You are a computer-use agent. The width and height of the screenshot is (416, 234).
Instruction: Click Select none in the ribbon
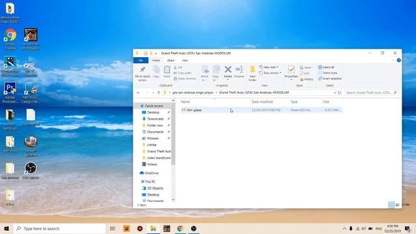[x=328, y=73]
